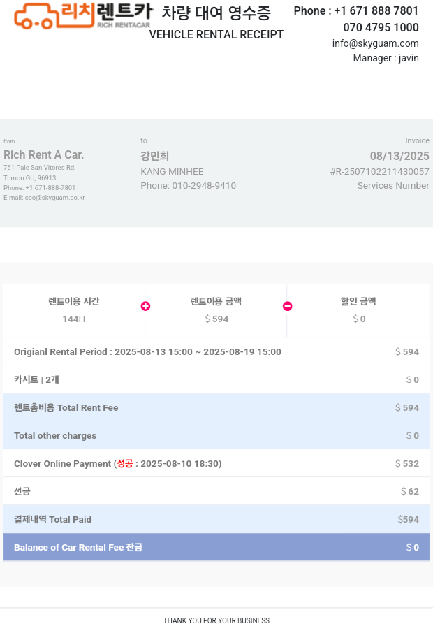Click the 선금 deposit row
The image size is (433, 626).
(x=216, y=491)
